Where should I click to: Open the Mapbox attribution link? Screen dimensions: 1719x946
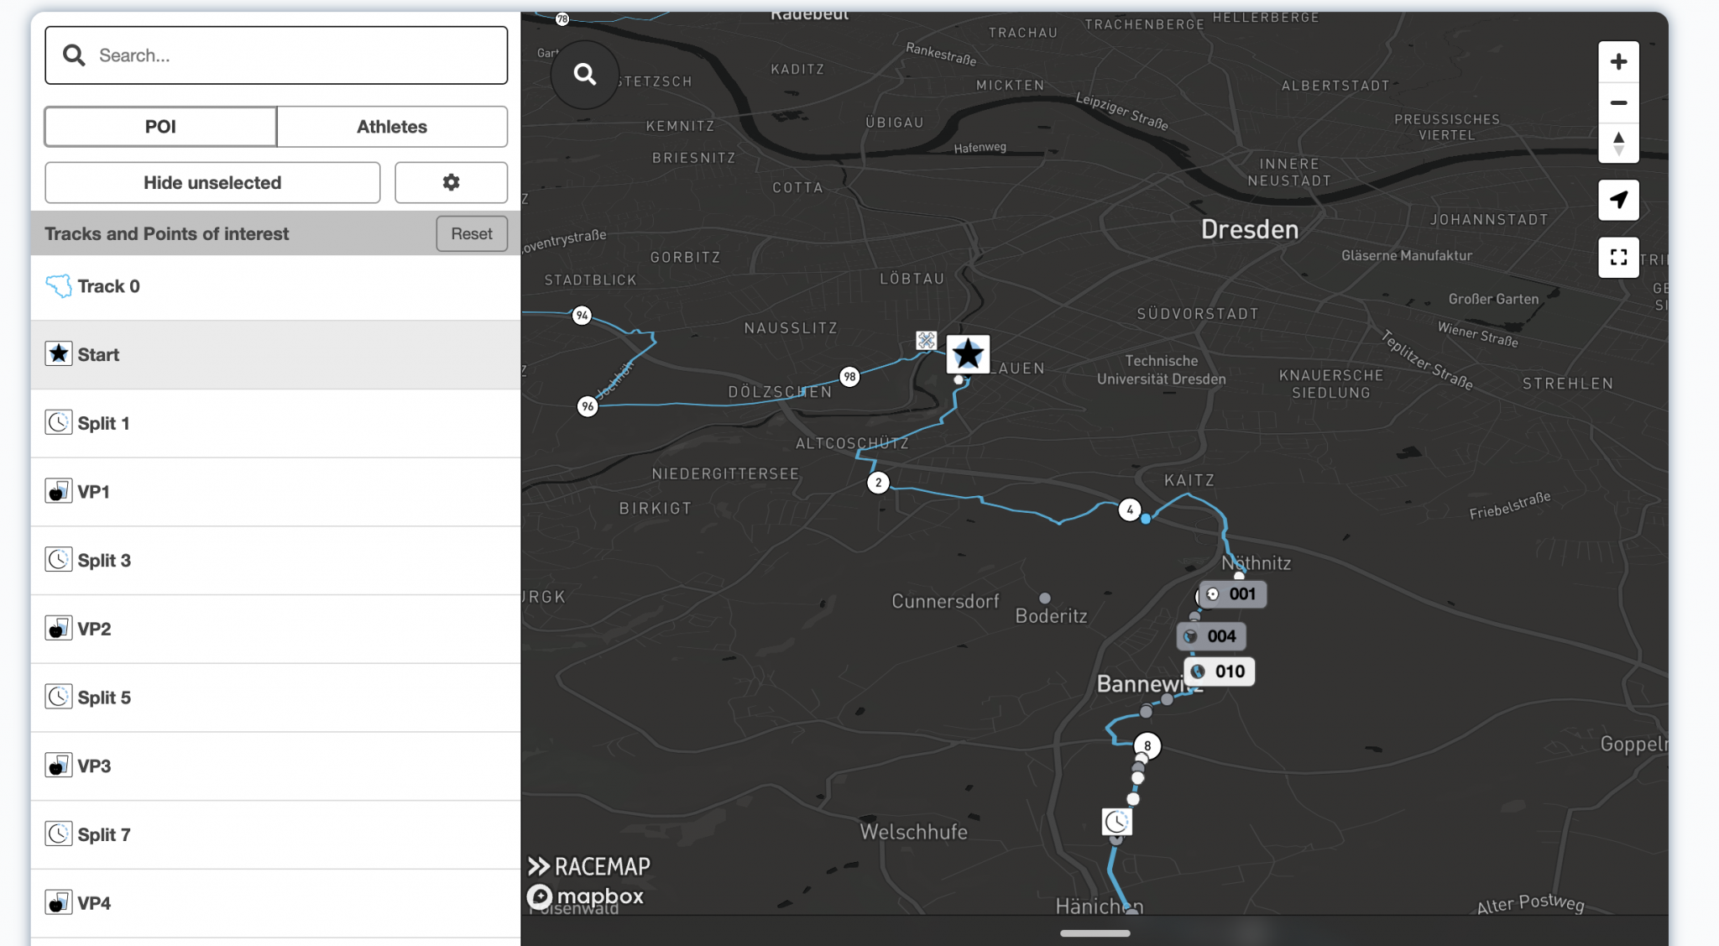pyautogui.click(x=588, y=896)
